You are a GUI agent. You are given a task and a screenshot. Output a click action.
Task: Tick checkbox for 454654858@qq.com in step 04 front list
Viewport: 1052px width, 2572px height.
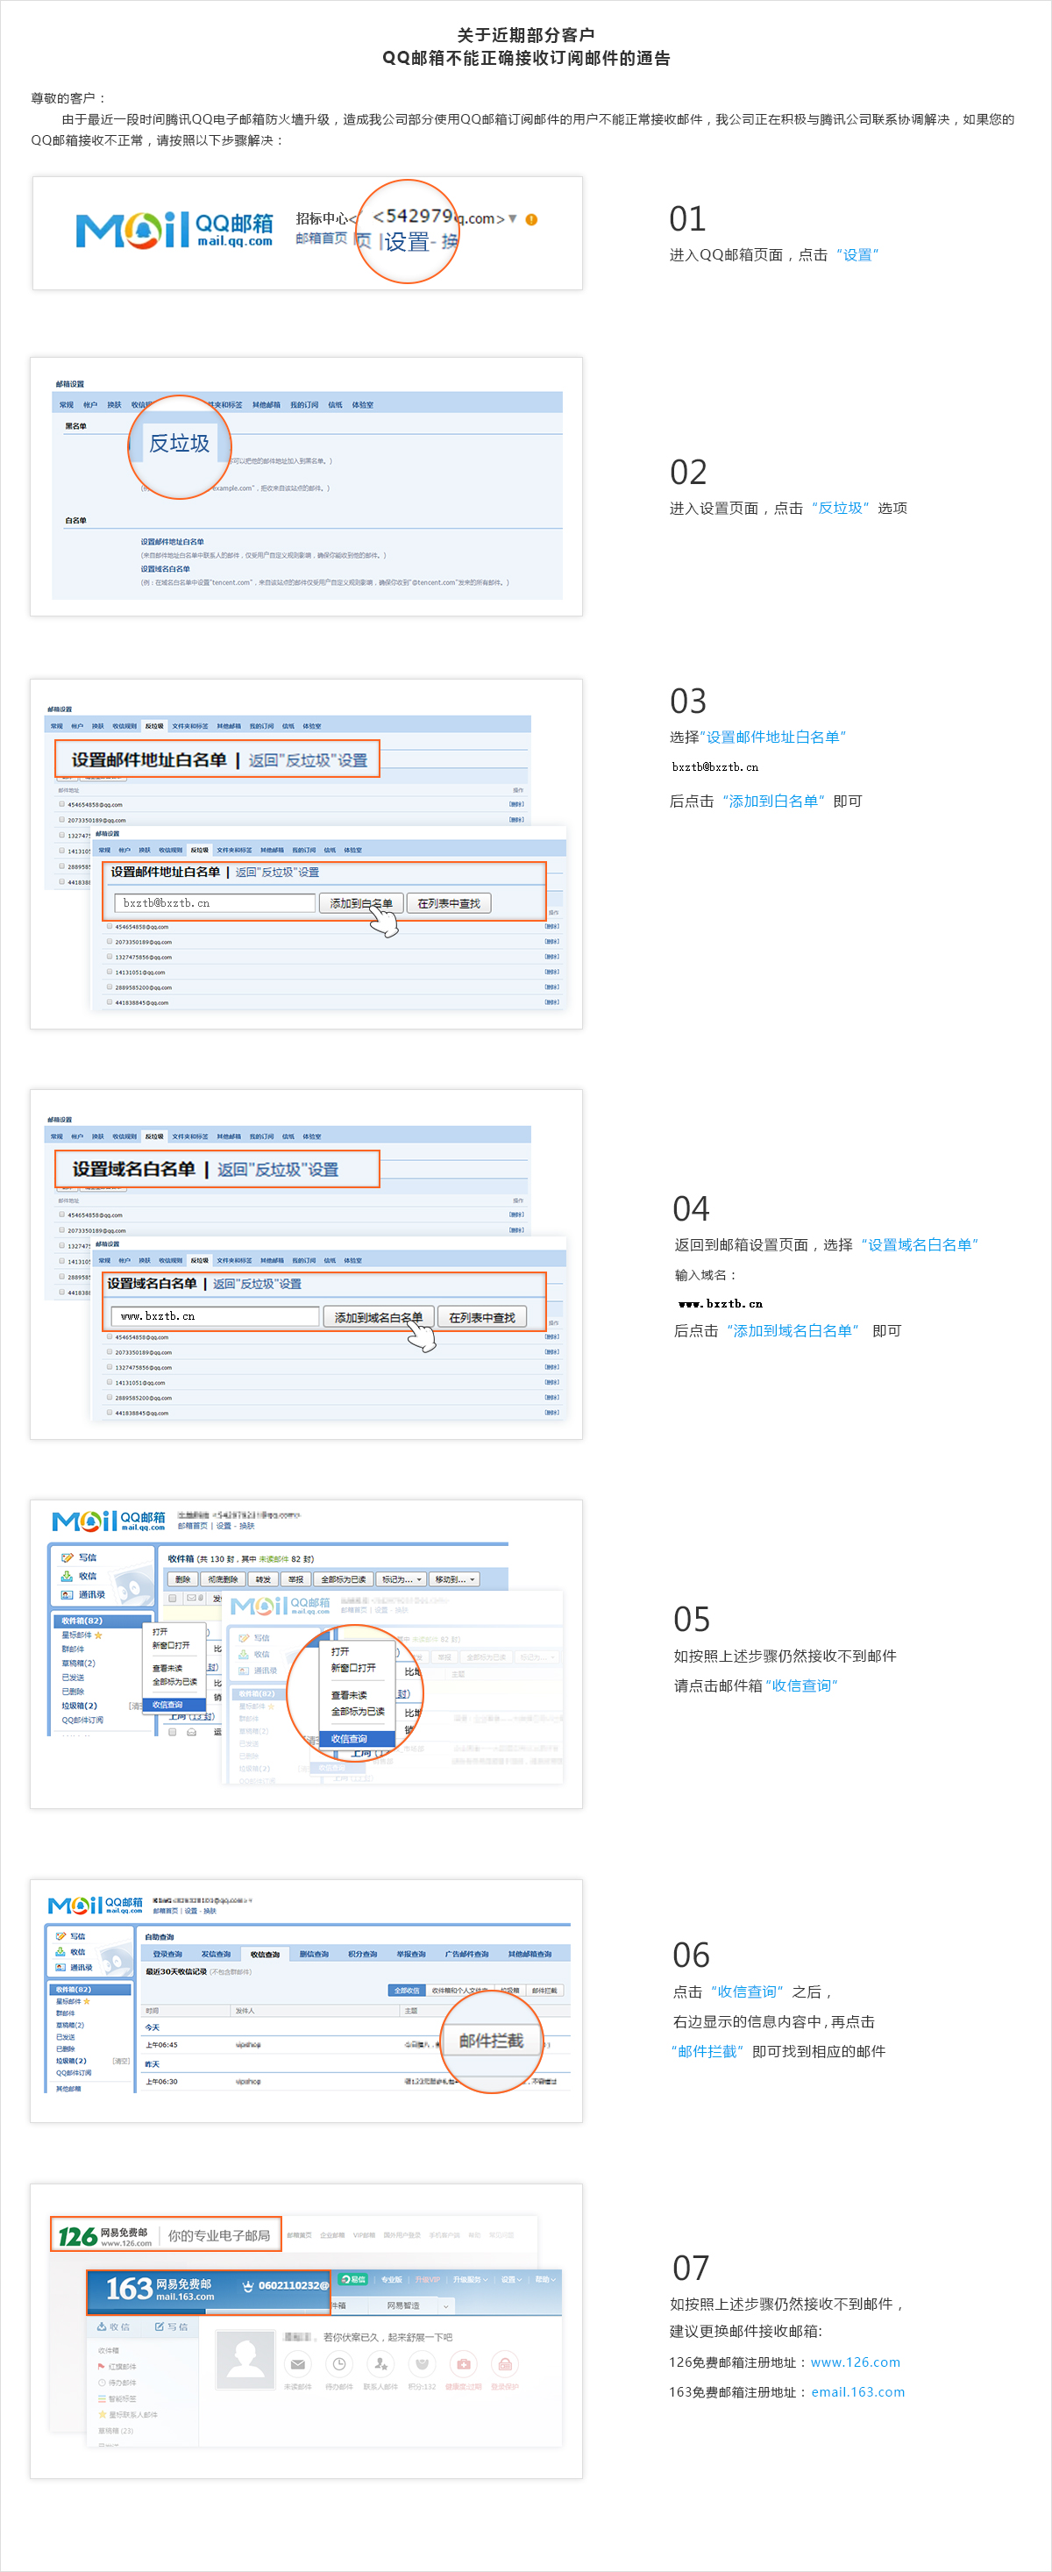click(x=110, y=1336)
